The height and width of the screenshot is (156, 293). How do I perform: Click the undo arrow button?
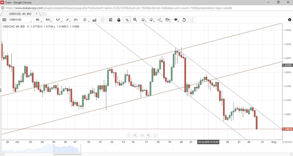point(184,20)
